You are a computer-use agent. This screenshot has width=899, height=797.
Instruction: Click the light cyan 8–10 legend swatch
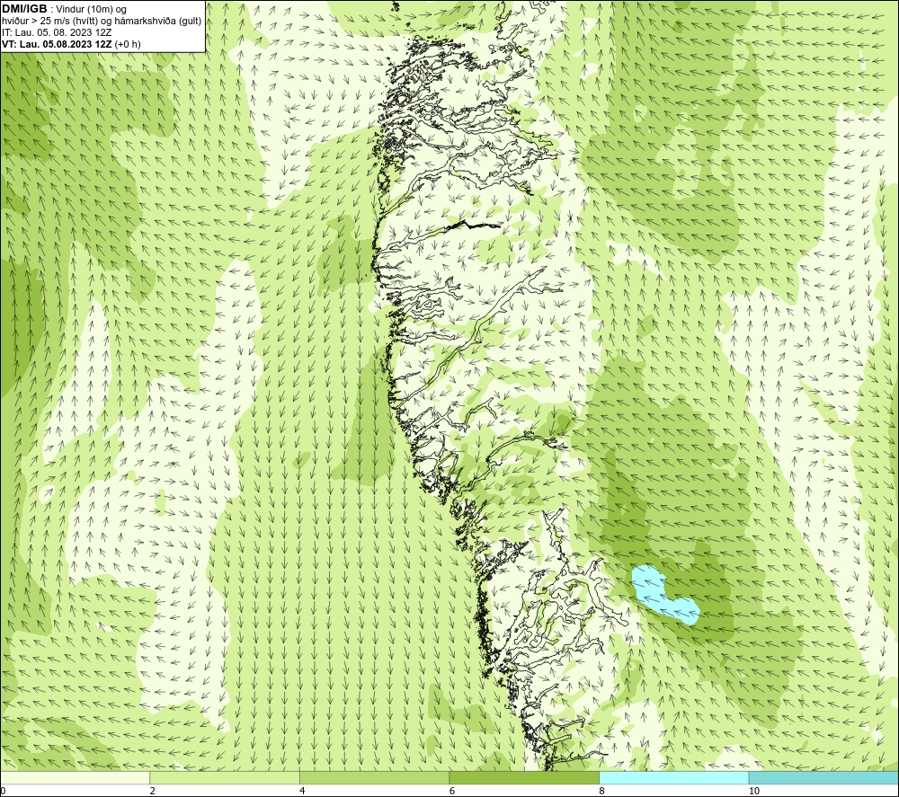tap(673, 777)
